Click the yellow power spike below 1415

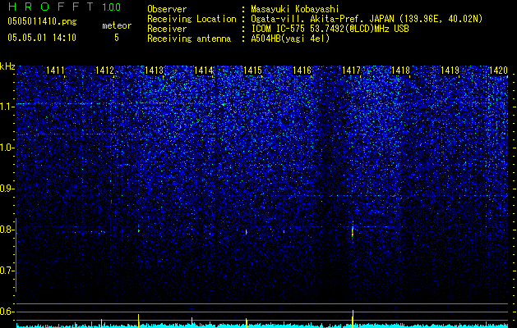click(x=247, y=323)
